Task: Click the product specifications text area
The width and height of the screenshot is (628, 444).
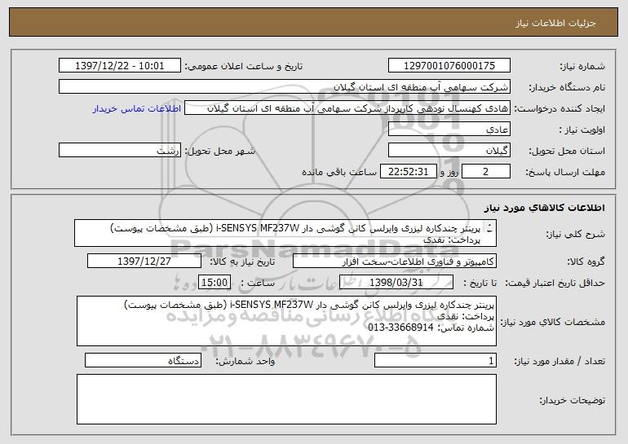Action: [x=286, y=321]
